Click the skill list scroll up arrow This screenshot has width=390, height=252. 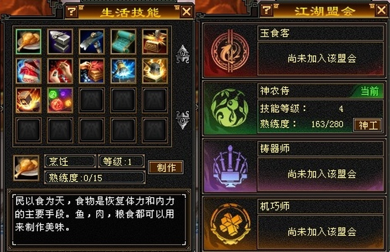coord(182,54)
